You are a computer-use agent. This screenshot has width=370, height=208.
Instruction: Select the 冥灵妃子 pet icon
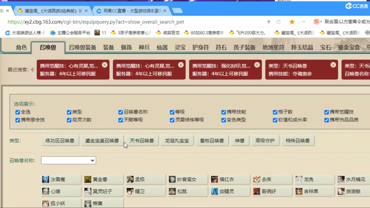click(x=88, y=191)
